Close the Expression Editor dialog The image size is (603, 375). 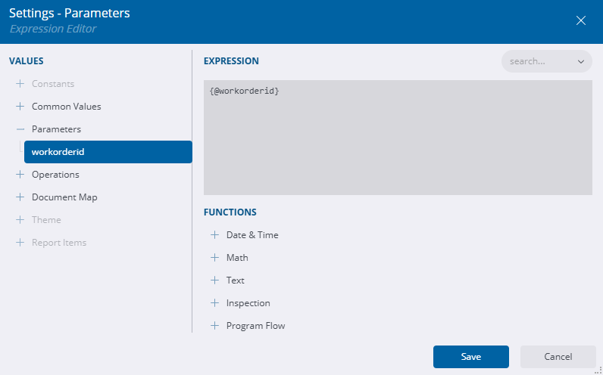581,20
